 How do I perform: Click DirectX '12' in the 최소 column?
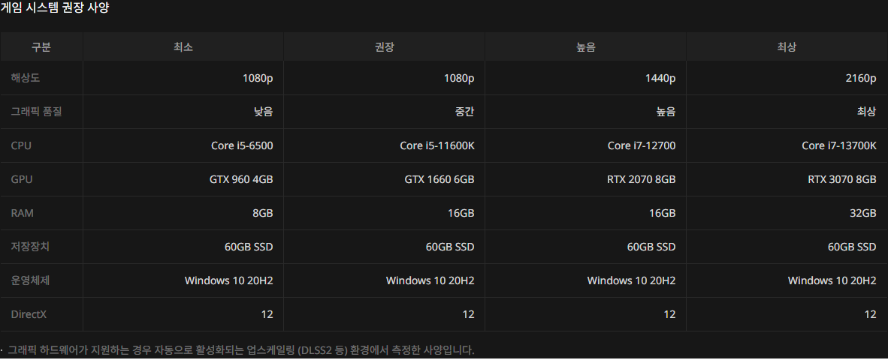tap(267, 314)
